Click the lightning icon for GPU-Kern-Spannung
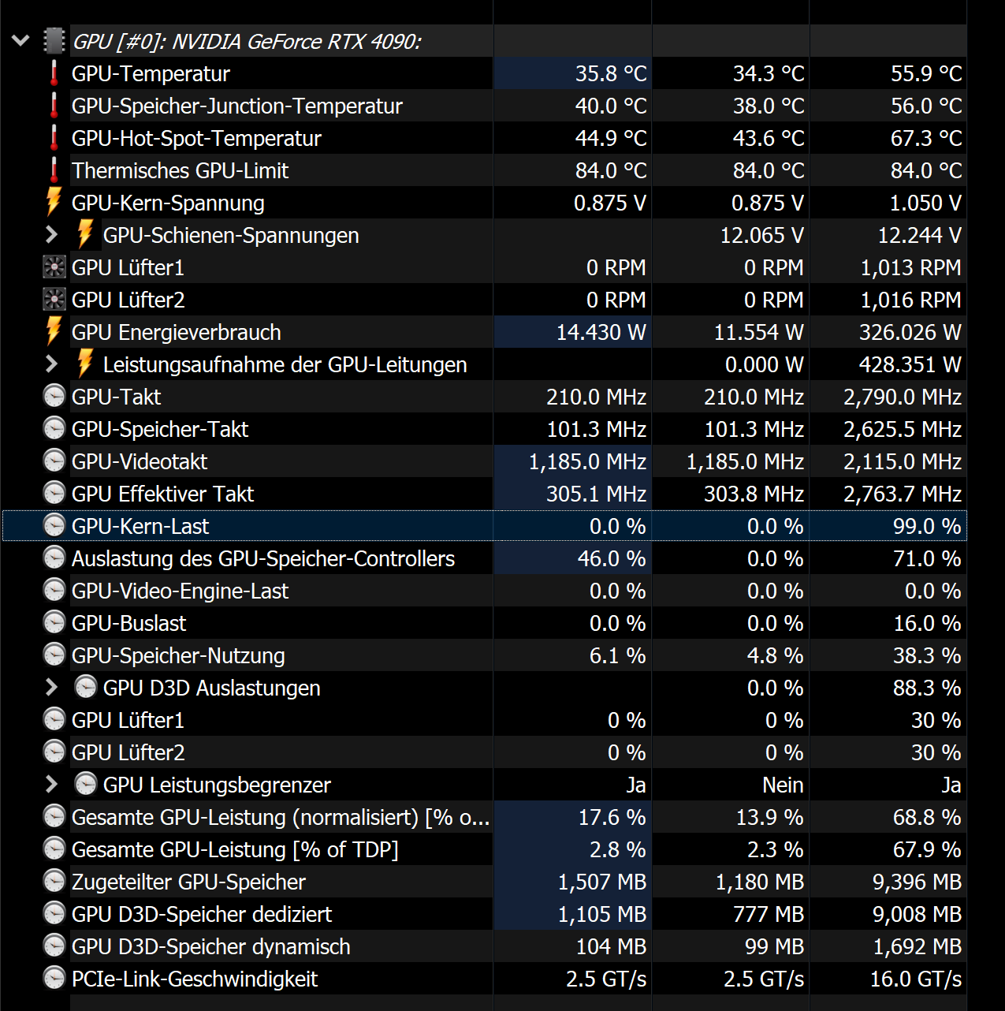This screenshot has height=1011, width=1005. coord(54,202)
